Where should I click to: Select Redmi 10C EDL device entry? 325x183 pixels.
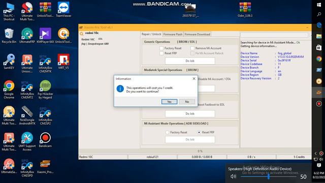click(x=92, y=39)
